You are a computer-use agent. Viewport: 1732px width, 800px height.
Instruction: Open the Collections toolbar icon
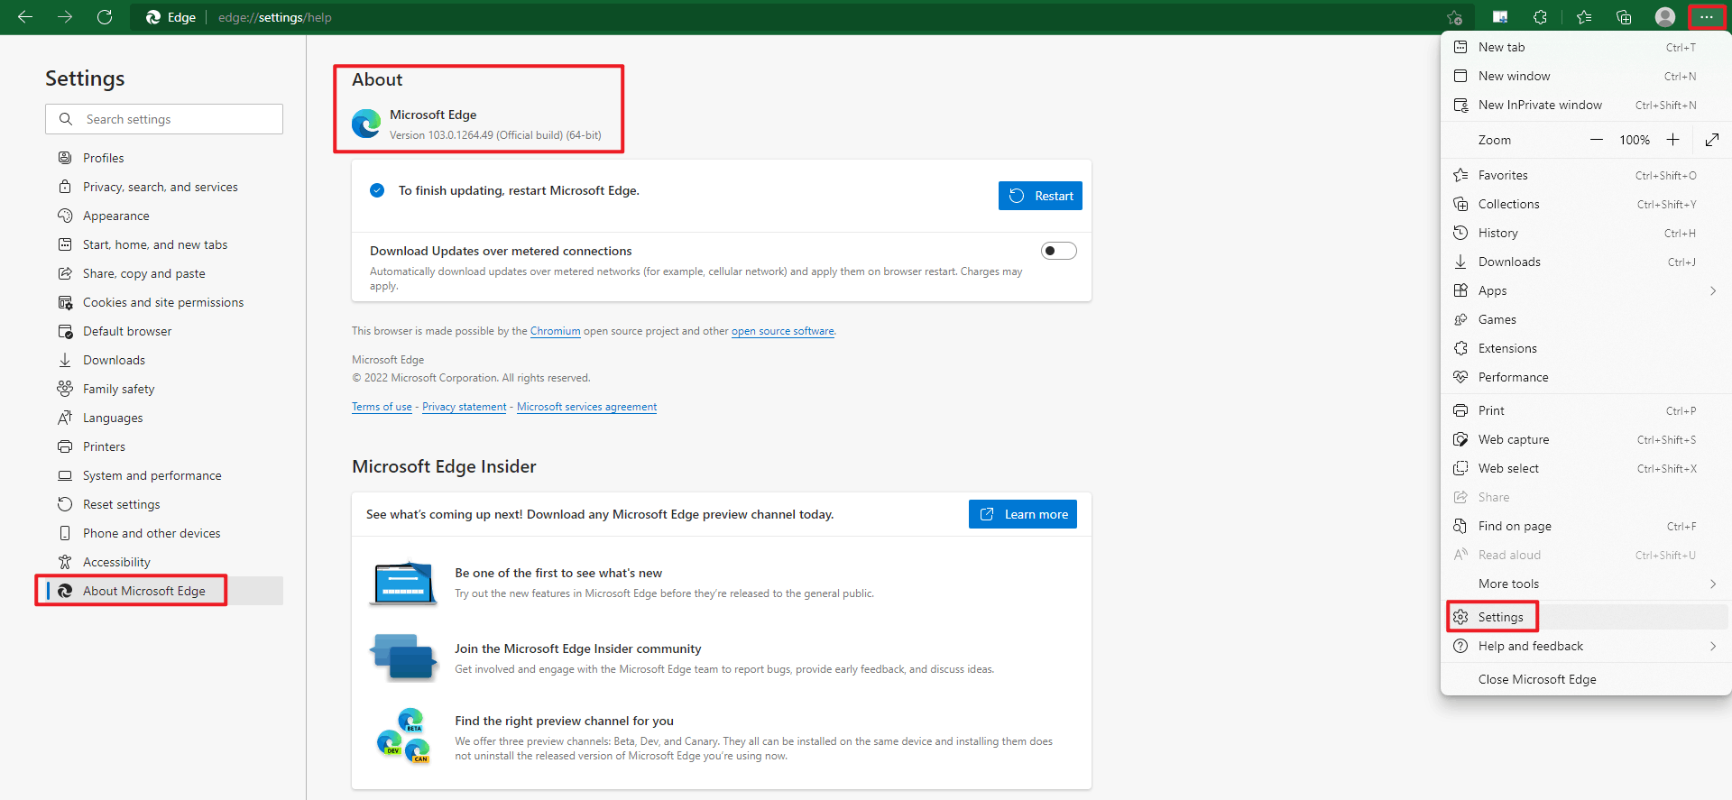1624,17
